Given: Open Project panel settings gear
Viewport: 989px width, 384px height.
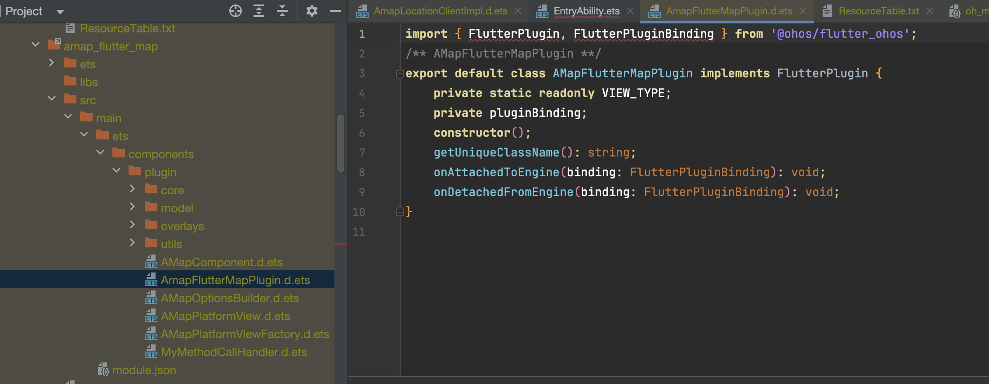Looking at the screenshot, I should pos(312,11).
